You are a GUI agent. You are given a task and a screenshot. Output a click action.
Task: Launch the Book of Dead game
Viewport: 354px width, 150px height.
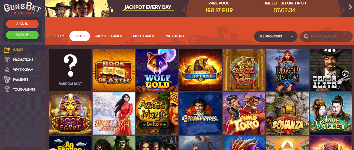click(244, 70)
